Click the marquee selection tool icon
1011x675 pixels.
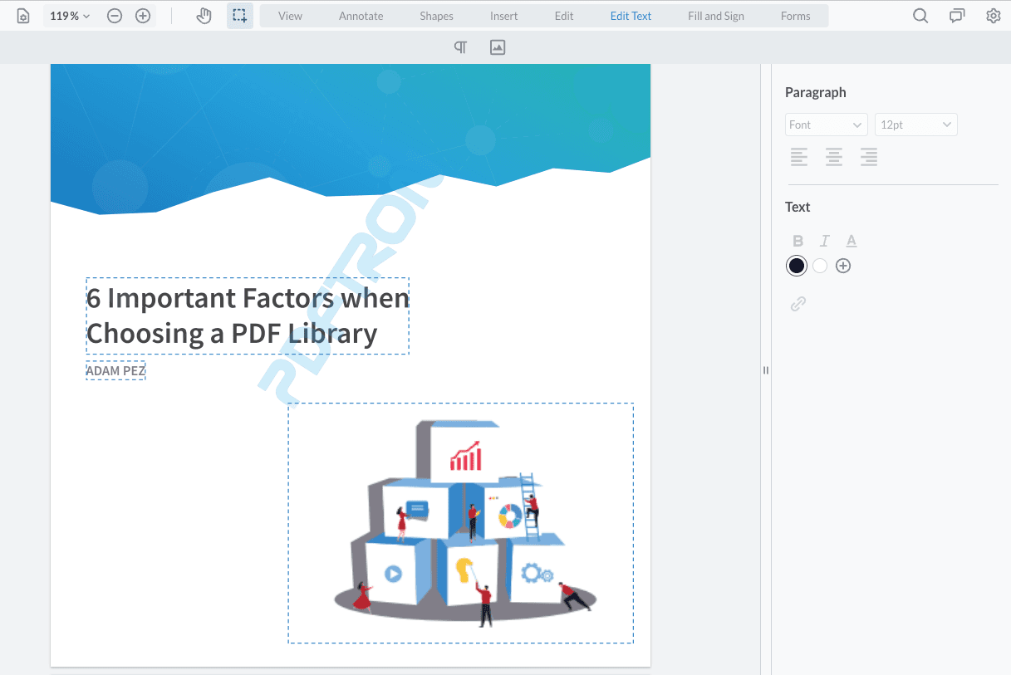240,16
